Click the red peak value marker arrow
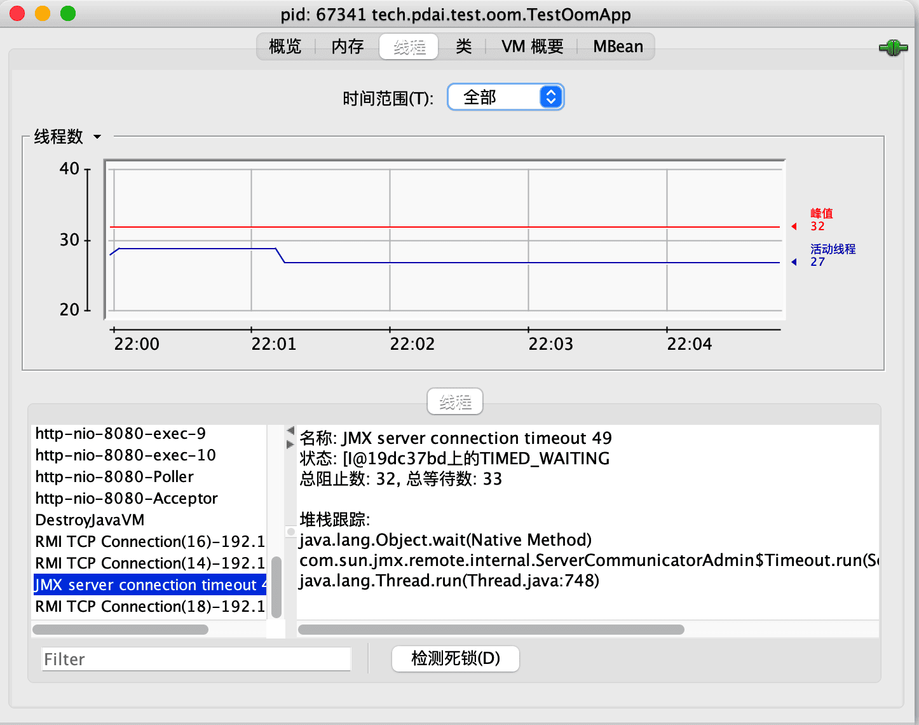The image size is (919, 725). click(x=794, y=226)
